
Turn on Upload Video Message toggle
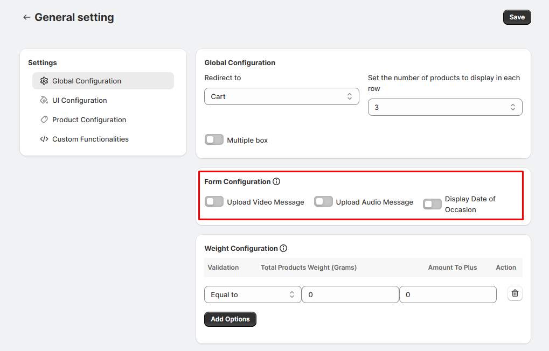[214, 202]
